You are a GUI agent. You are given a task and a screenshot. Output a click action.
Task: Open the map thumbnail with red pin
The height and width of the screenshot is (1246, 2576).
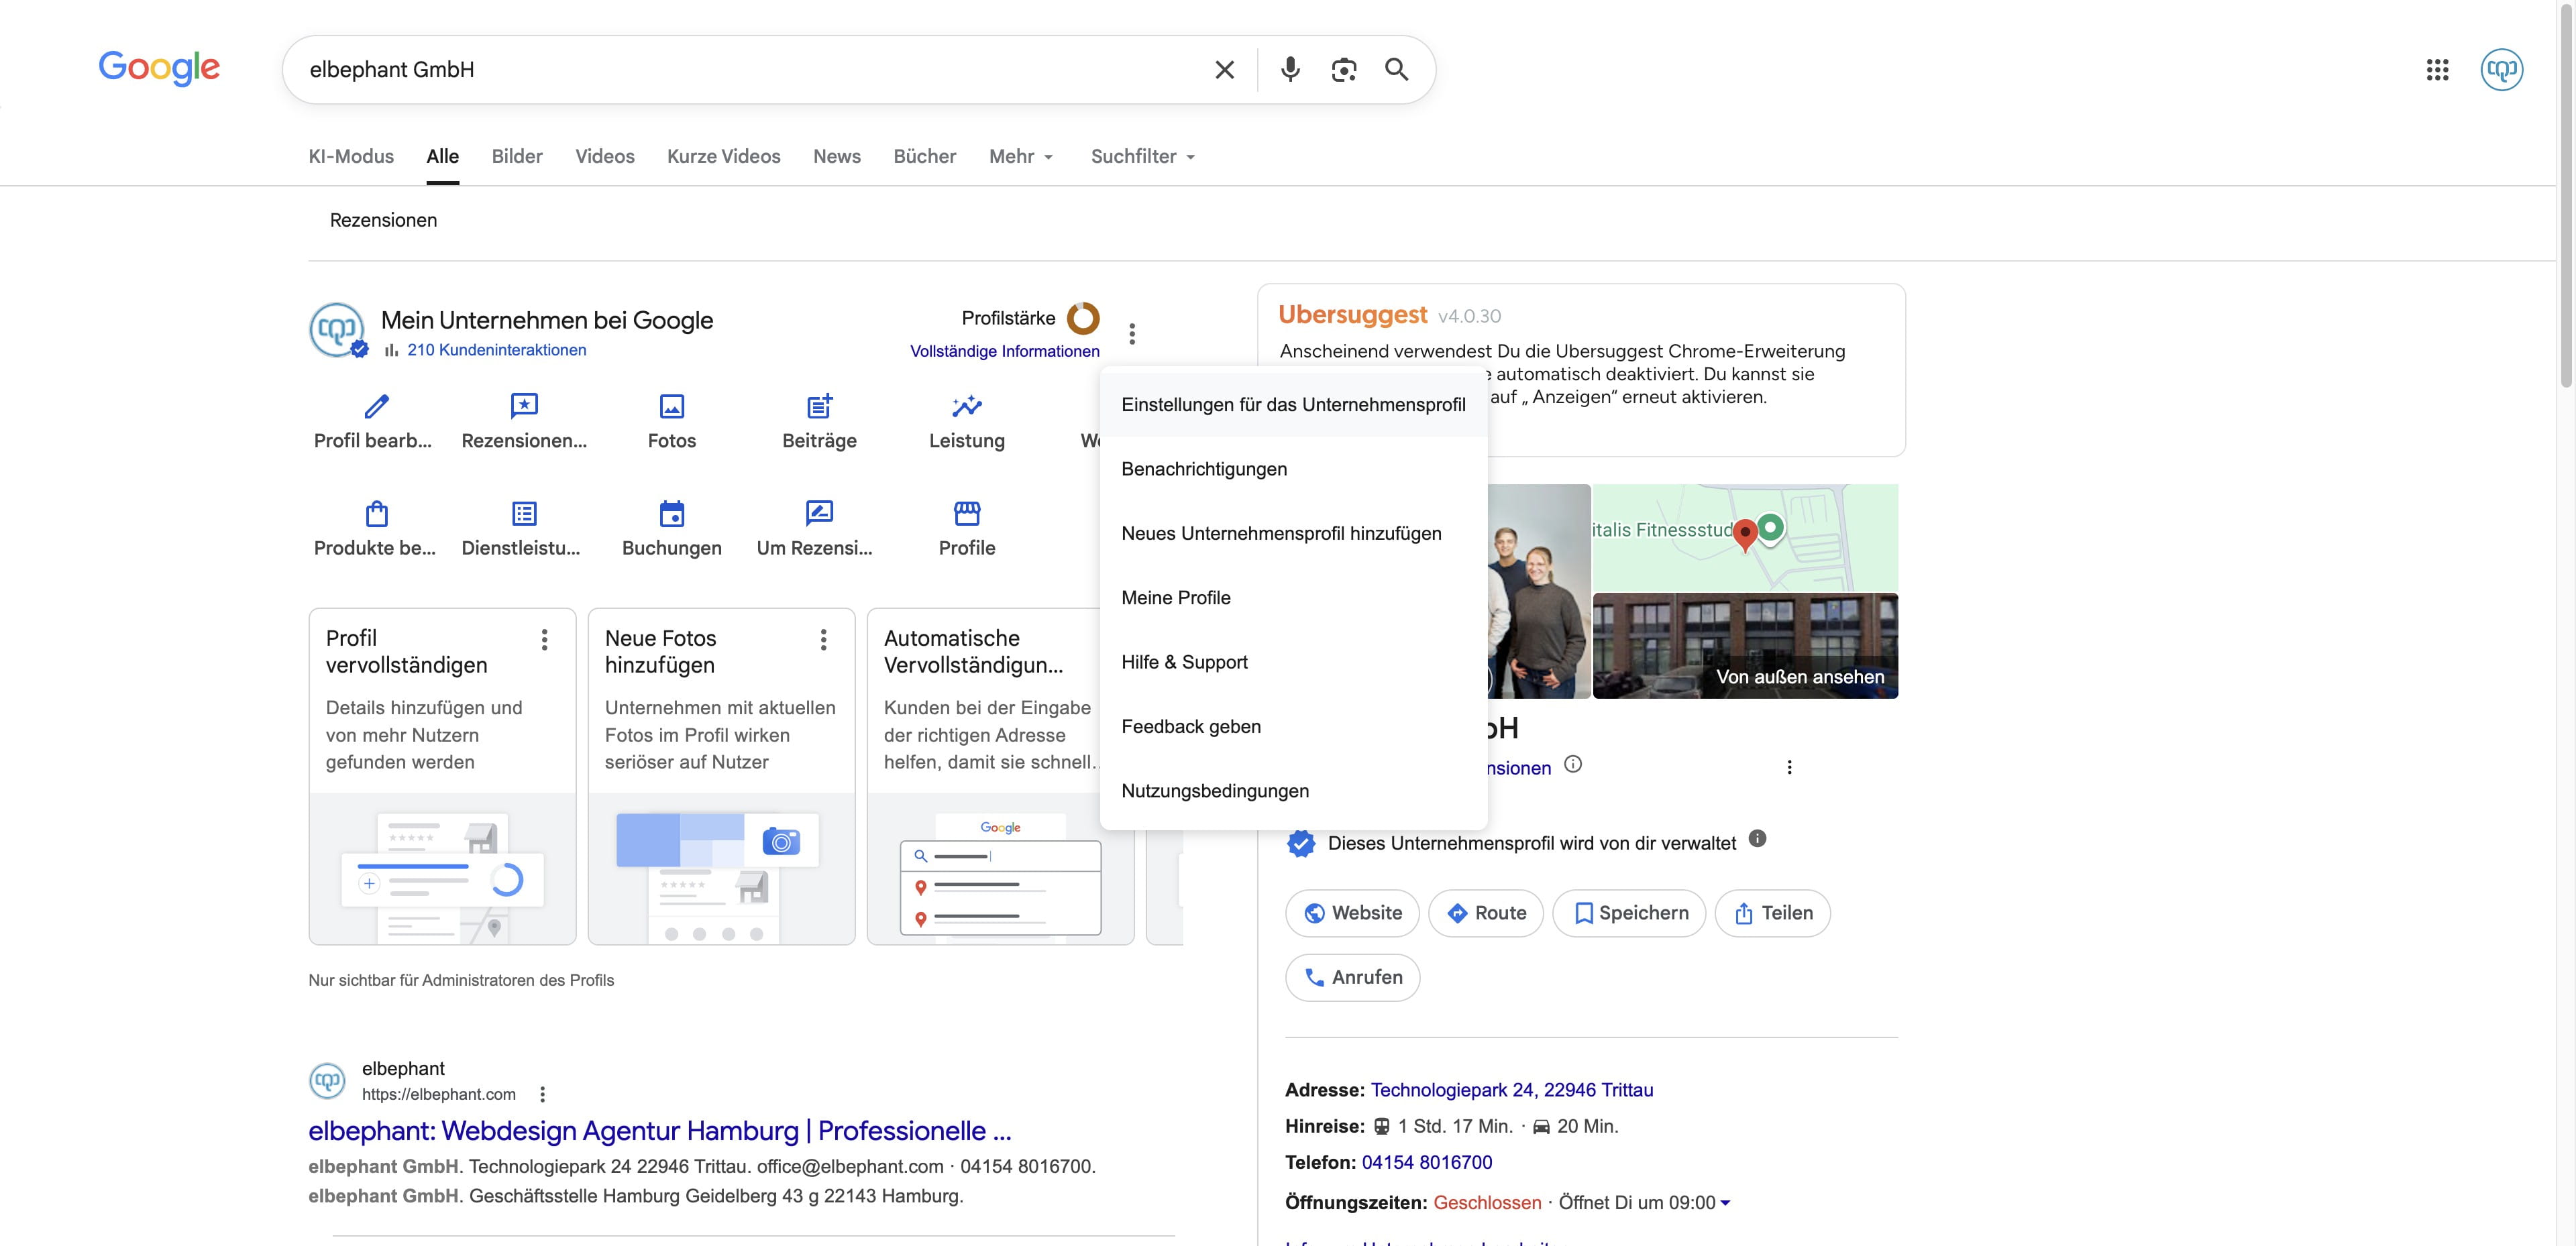tap(1745, 537)
